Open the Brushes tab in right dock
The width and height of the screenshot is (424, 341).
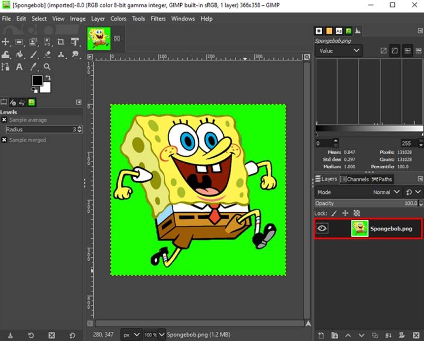click(x=319, y=31)
